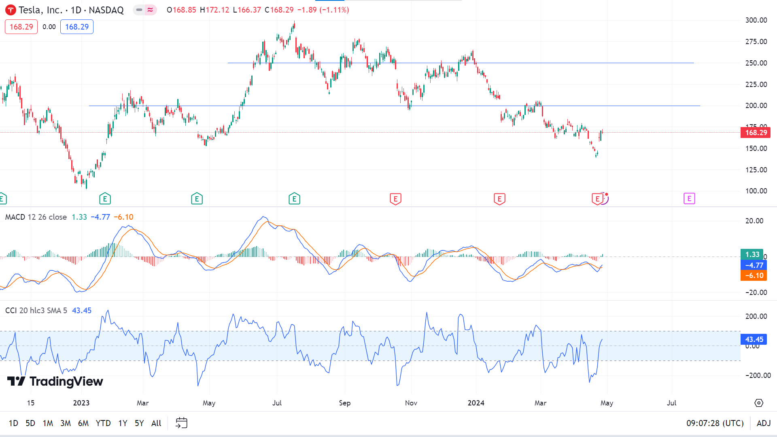Click the close value C168.29 in header
This screenshot has height=437, width=777.
[x=279, y=10]
